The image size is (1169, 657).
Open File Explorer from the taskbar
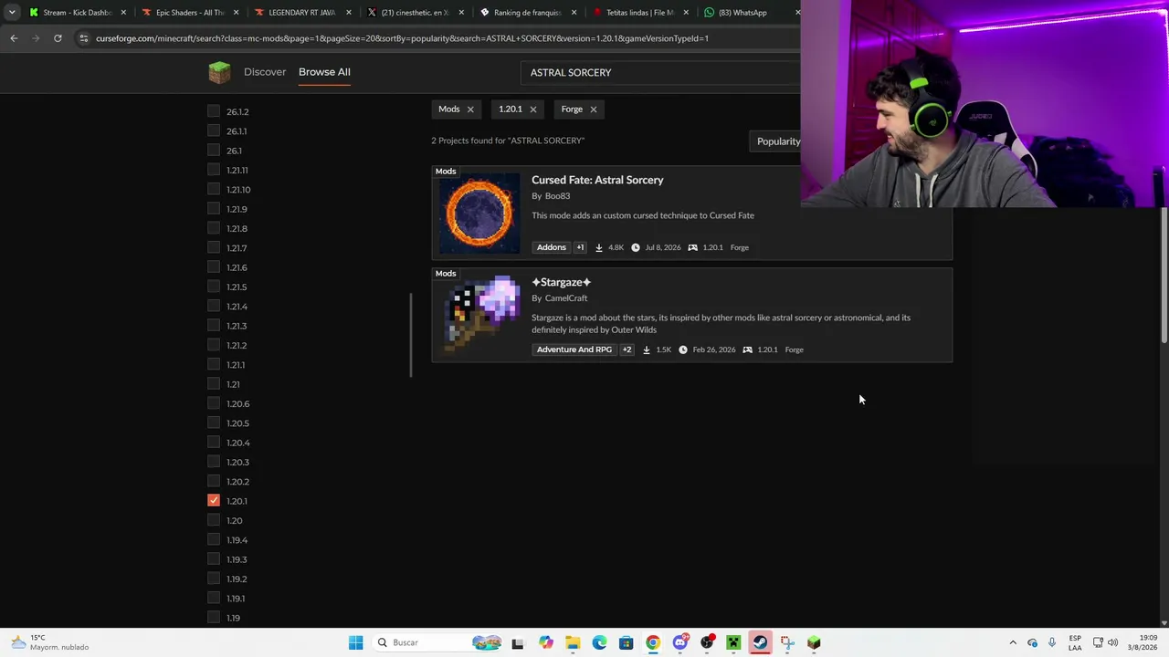click(573, 642)
